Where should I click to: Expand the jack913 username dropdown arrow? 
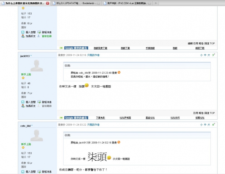coord(31,56)
